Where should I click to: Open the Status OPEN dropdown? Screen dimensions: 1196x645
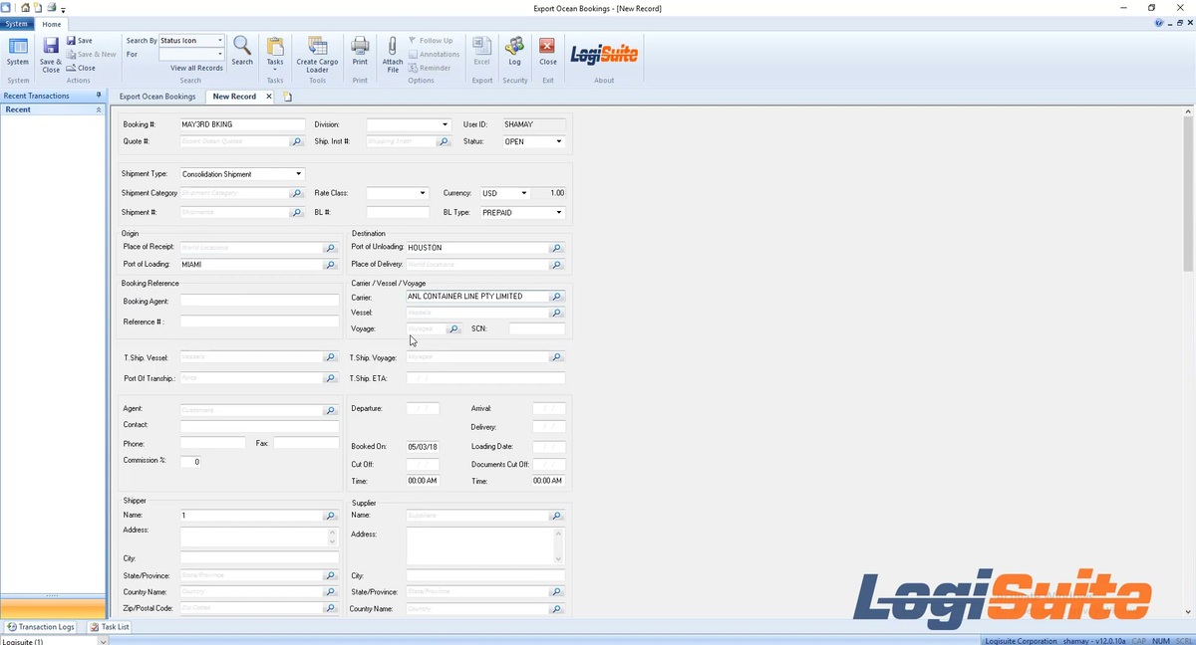559,142
